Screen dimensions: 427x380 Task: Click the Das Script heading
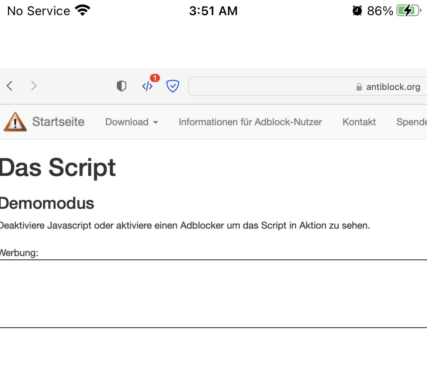[58, 168]
